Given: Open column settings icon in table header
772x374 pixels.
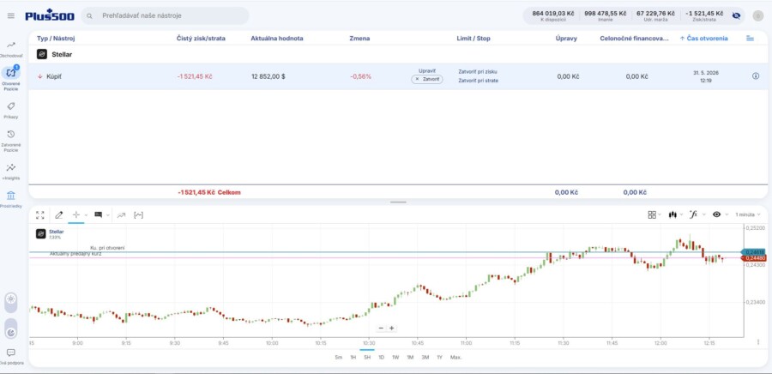Looking at the screenshot, I should coord(750,39).
